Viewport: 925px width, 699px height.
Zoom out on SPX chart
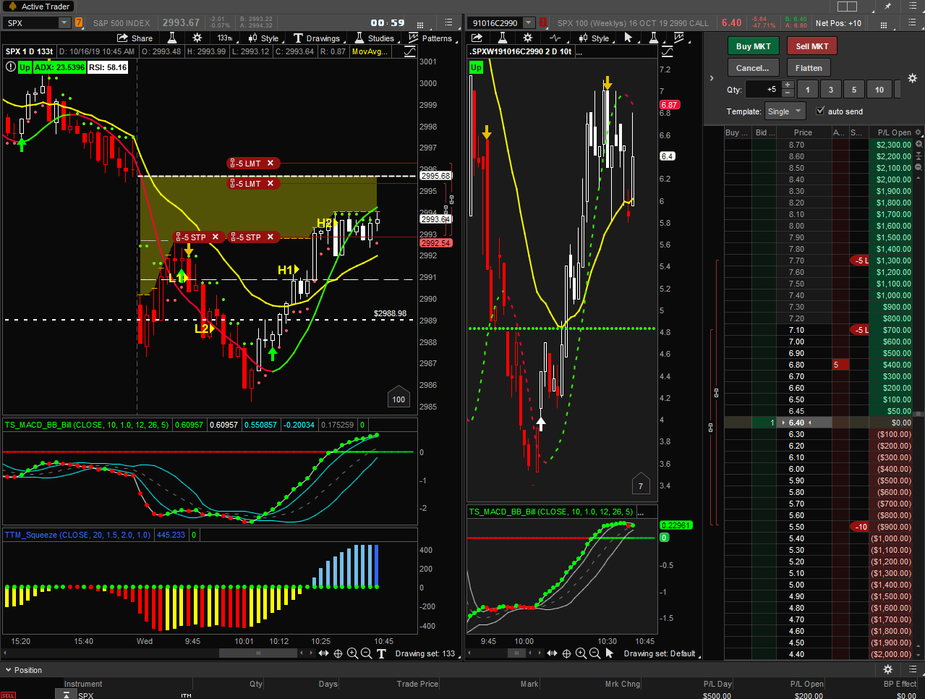click(x=366, y=653)
